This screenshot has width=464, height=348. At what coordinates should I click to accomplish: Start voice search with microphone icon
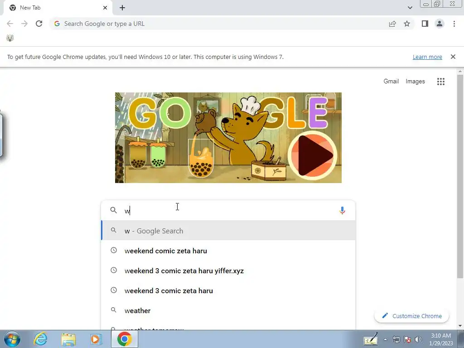[342, 210]
